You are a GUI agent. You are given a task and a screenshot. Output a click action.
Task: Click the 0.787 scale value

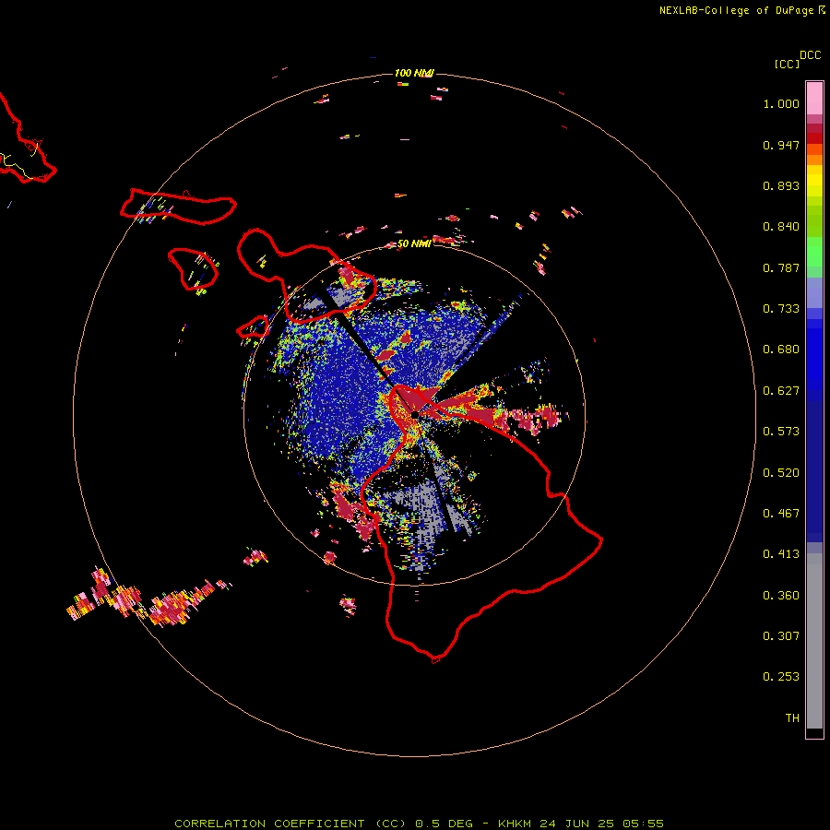tap(781, 267)
